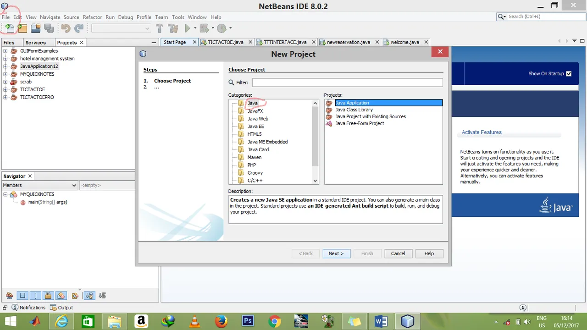This screenshot has height=330, width=587.
Task: Select Java Project with Existing Sources
Action: tap(370, 116)
